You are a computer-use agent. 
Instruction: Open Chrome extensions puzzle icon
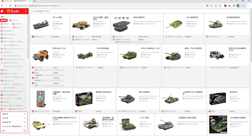click(230, 6)
